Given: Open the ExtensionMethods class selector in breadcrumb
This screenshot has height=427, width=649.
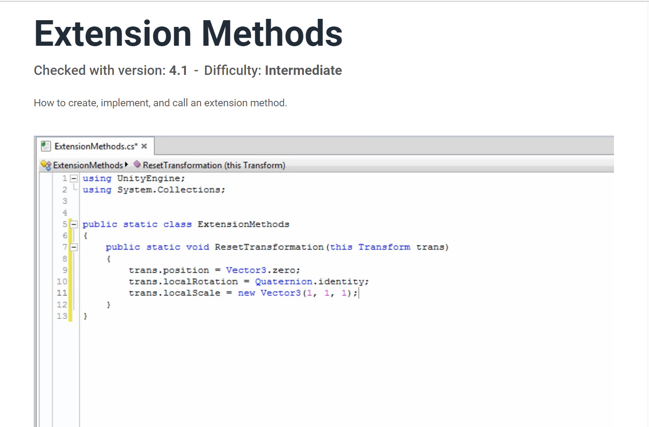Looking at the screenshot, I should (x=88, y=165).
